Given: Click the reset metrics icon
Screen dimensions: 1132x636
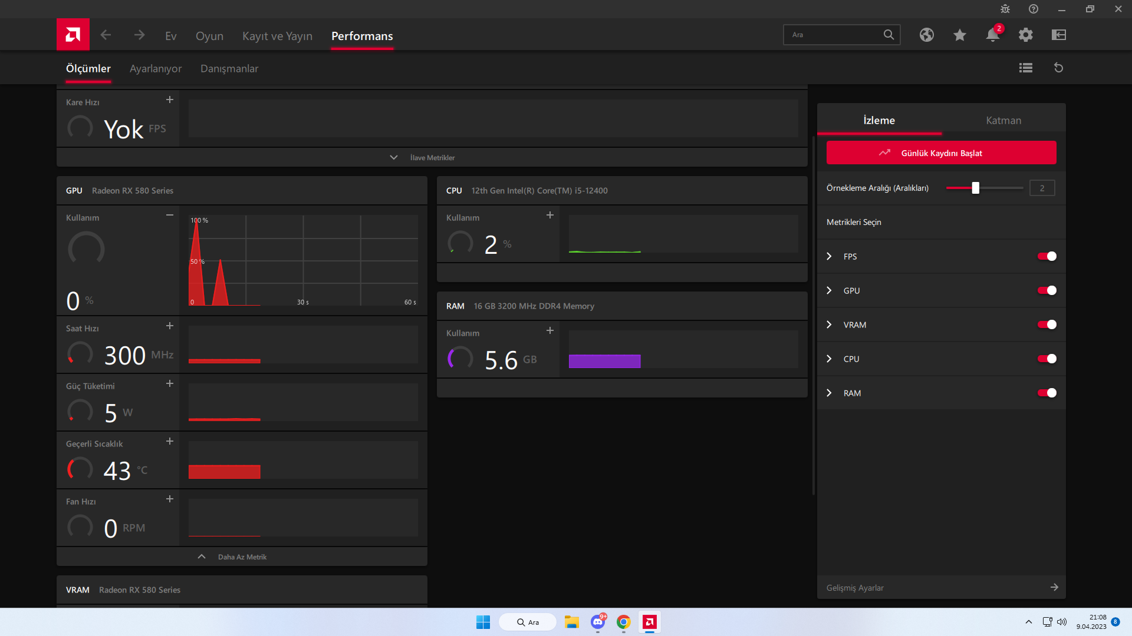Looking at the screenshot, I should [1059, 68].
